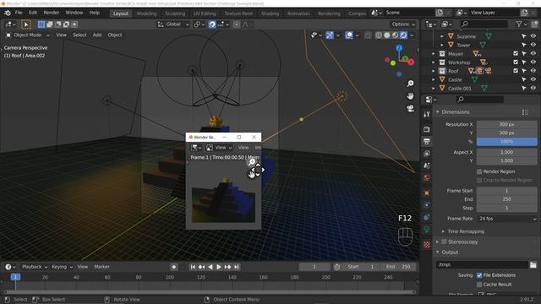Click the auto keying record button
541x304 pixels.
click(174, 267)
